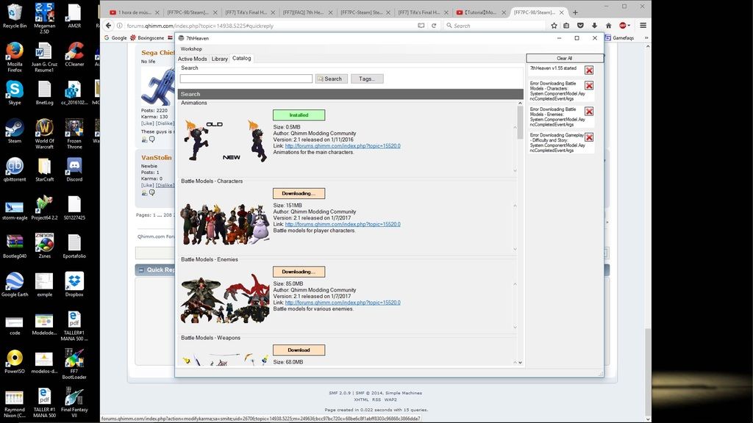753x423 pixels.
Task: Open the World Of Warcraft shortcut
Action: click(44, 134)
